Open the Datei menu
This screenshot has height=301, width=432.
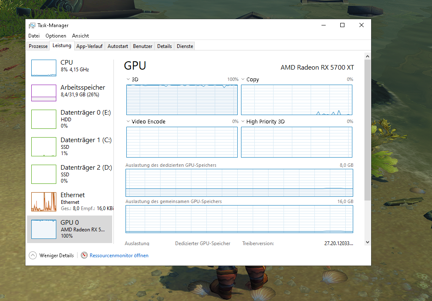(x=34, y=36)
